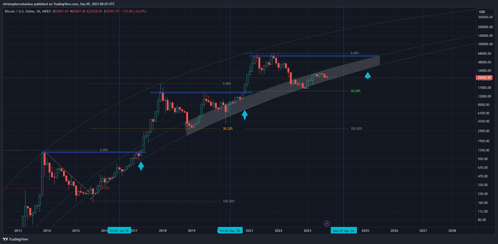This screenshot has width=498, height=244.
Task: Select the blue resistance line at the 2018 high
Action: pos(201,93)
